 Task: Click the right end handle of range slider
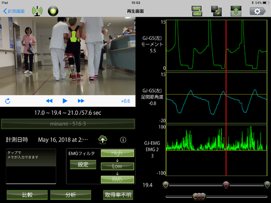(267, 185)
